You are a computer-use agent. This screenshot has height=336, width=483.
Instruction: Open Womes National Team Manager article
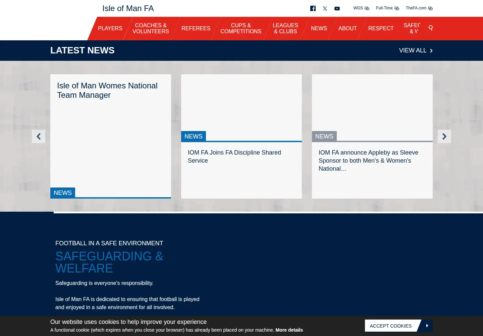point(107,90)
